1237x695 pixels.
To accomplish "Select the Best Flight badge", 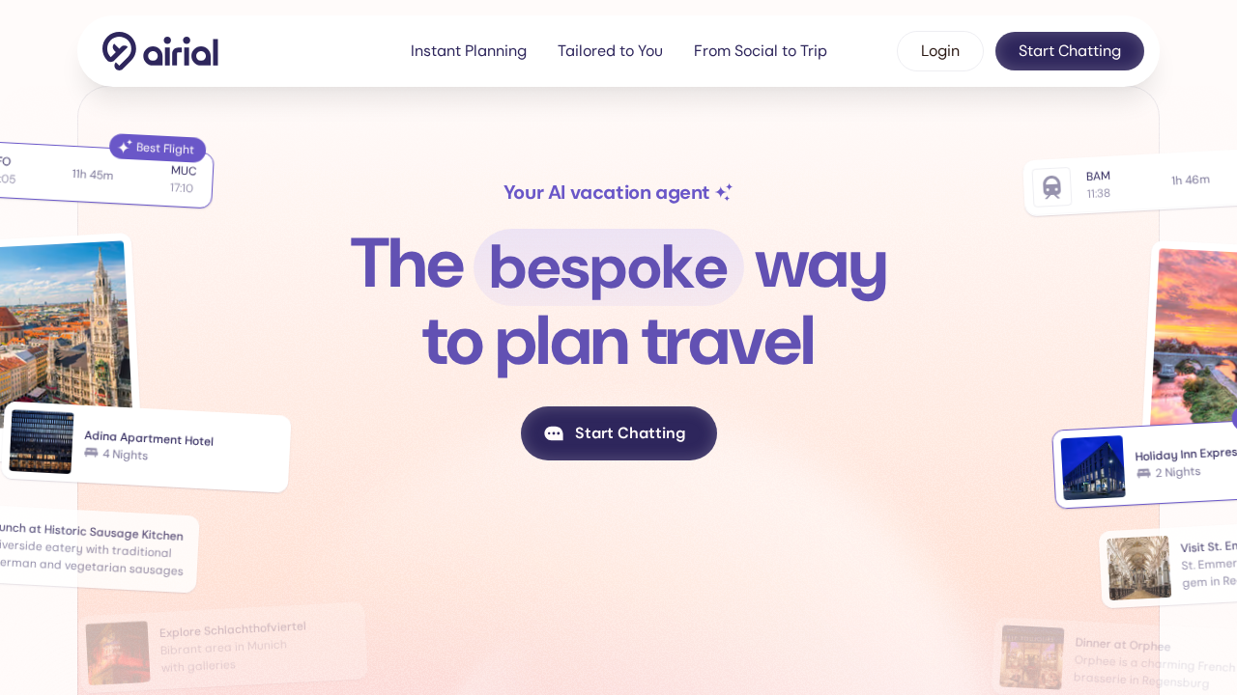I will click(x=158, y=148).
